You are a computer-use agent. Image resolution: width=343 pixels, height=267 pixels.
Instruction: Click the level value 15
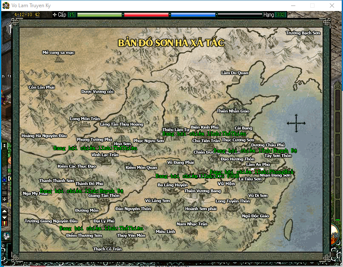pos(72,14)
